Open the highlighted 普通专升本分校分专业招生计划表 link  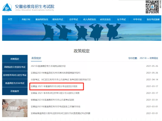54,86
